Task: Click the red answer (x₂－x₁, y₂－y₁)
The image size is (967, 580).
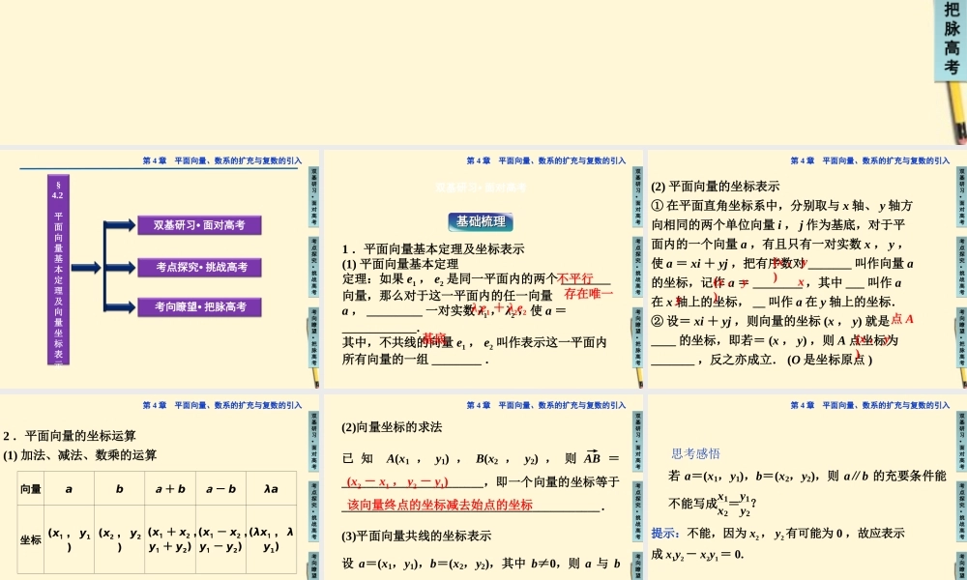Action: coord(397,482)
